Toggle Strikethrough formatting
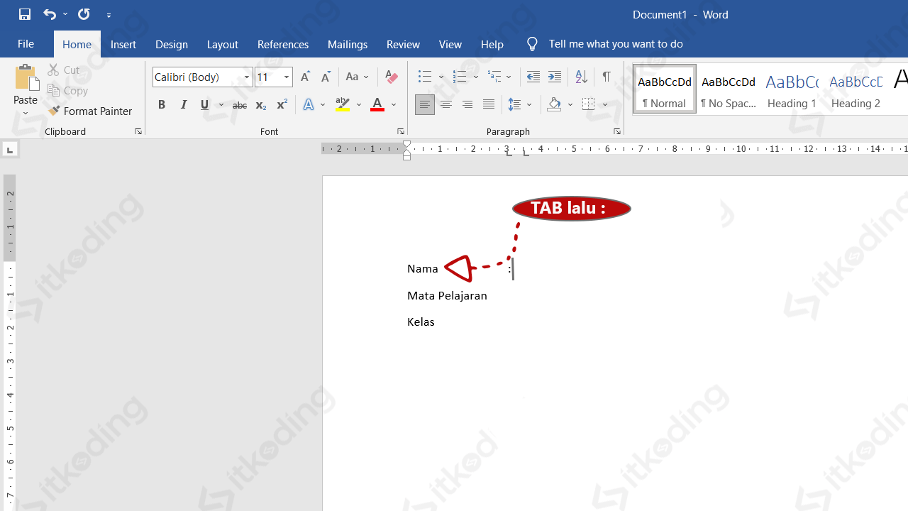The width and height of the screenshot is (908, 511). tap(240, 105)
